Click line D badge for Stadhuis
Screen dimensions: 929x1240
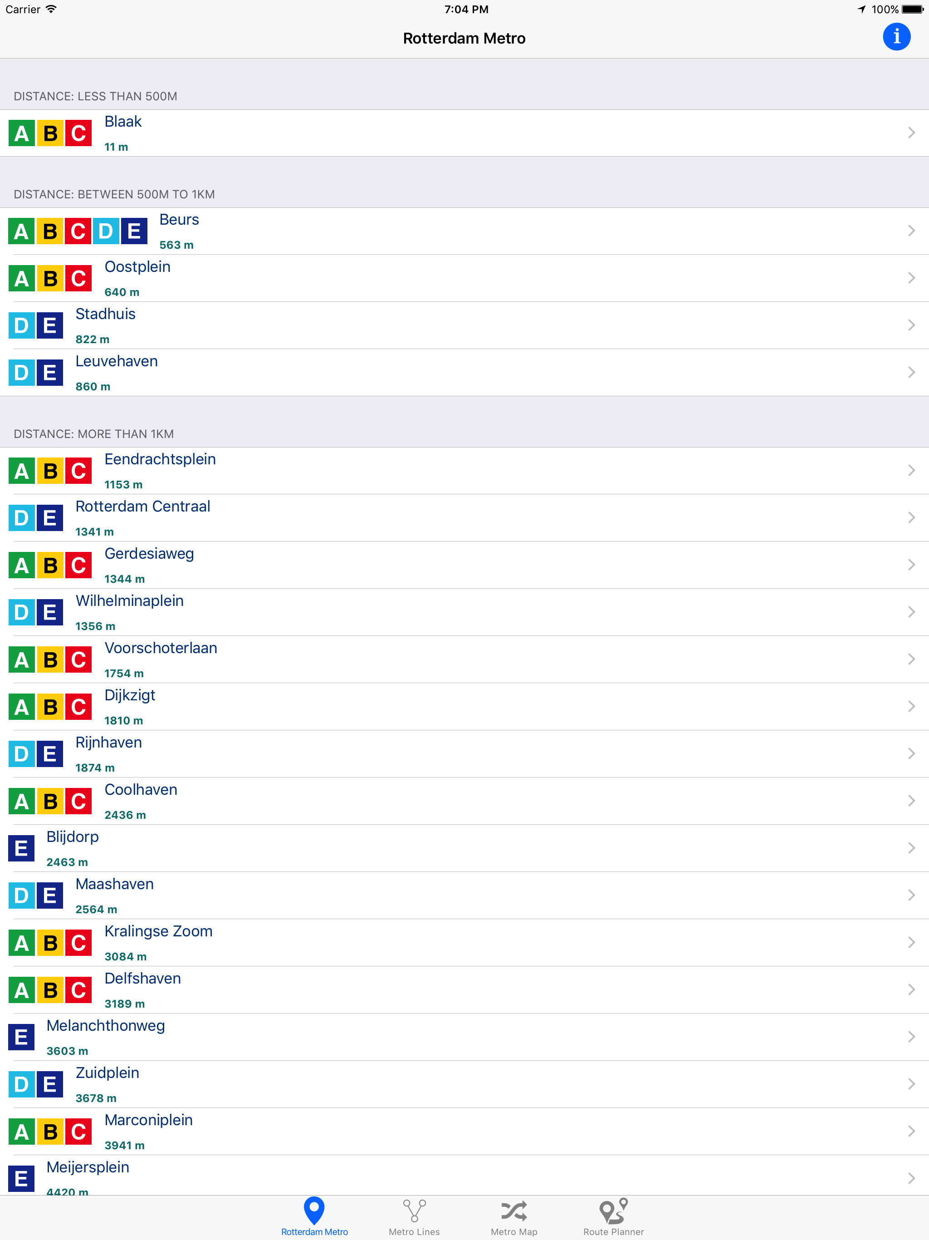coord(21,325)
